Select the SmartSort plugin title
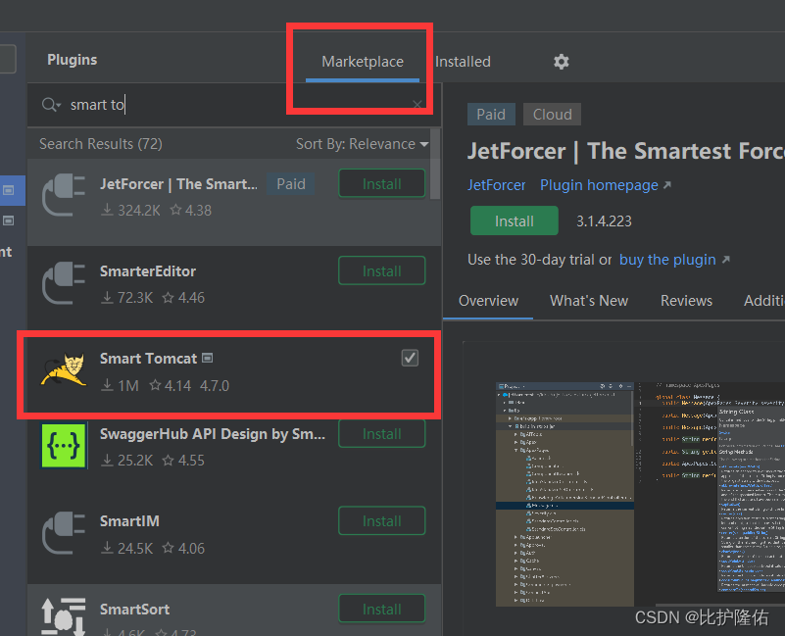This screenshot has height=636, width=785. (x=134, y=610)
